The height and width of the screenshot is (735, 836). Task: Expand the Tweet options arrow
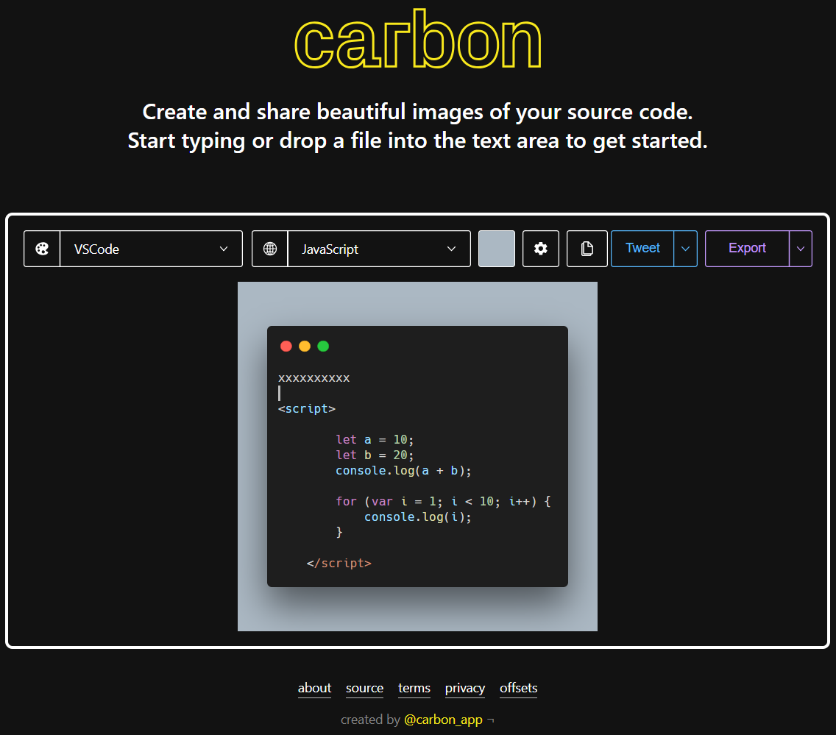[x=686, y=249]
